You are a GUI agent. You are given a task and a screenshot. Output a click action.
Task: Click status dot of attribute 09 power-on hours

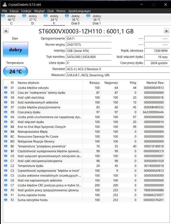point(6,112)
